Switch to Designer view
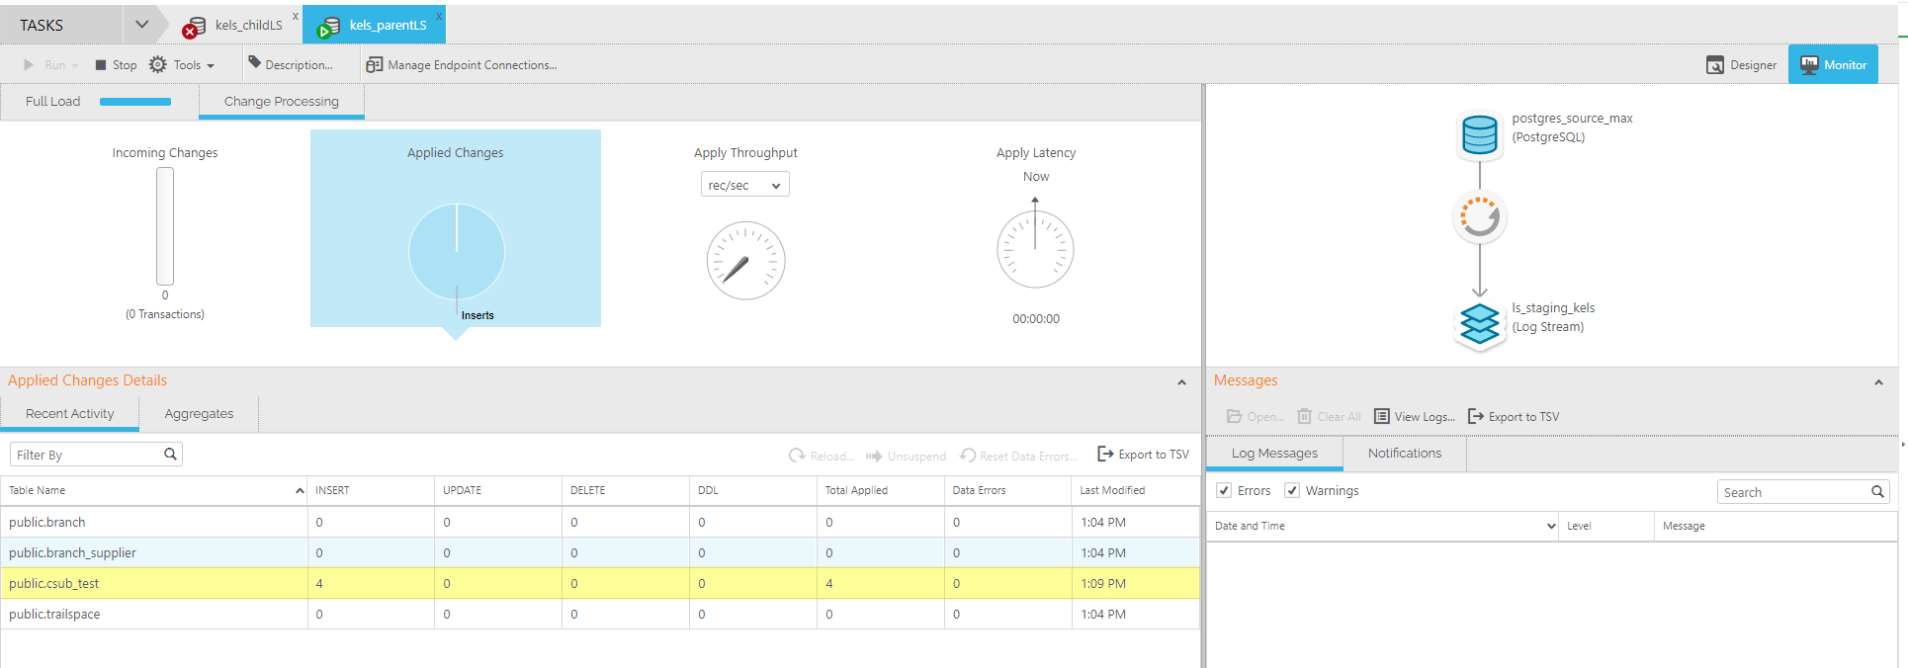This screenshot has height=668, width=1908. pos(1741,65)
